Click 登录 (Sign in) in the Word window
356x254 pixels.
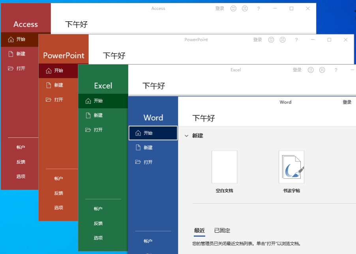tap(347, 102)
